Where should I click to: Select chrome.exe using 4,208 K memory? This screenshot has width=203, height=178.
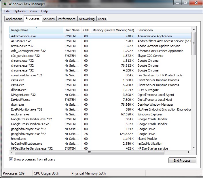click(x=100, y=70)
